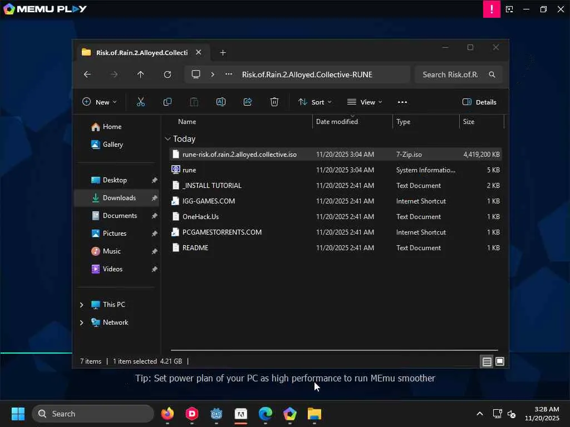
Task: Refresh the folder view
Action: (167, 75)
